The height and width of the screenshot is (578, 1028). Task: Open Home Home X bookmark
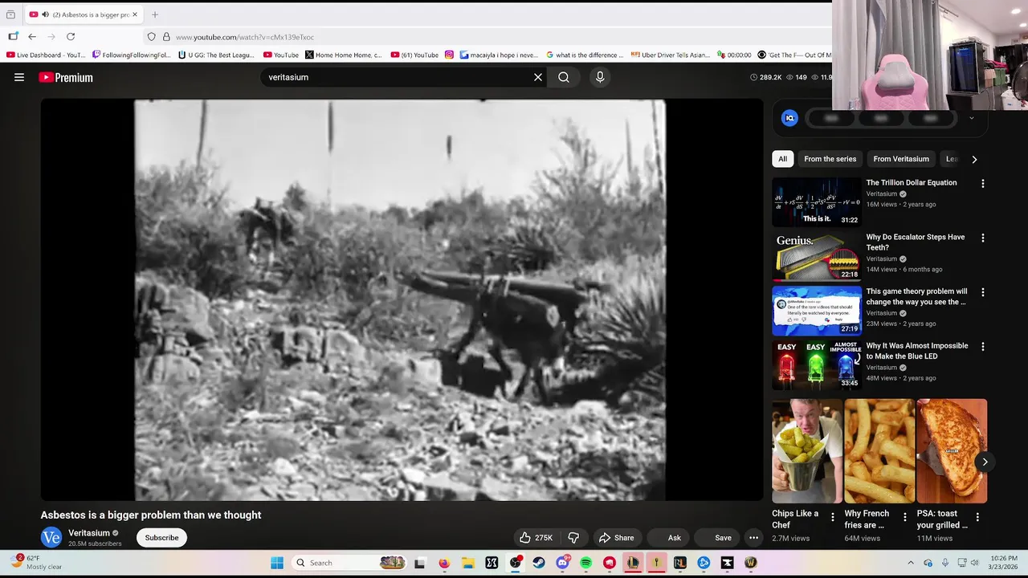(344, 55)
